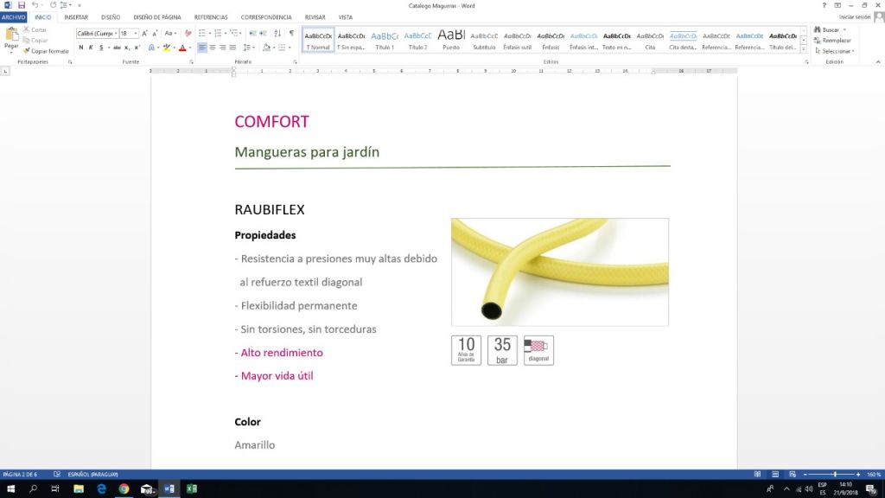Viewport: 885px width, 498px height.
Task: Click Cortar in the clipboard group
Action: point(35,29)
